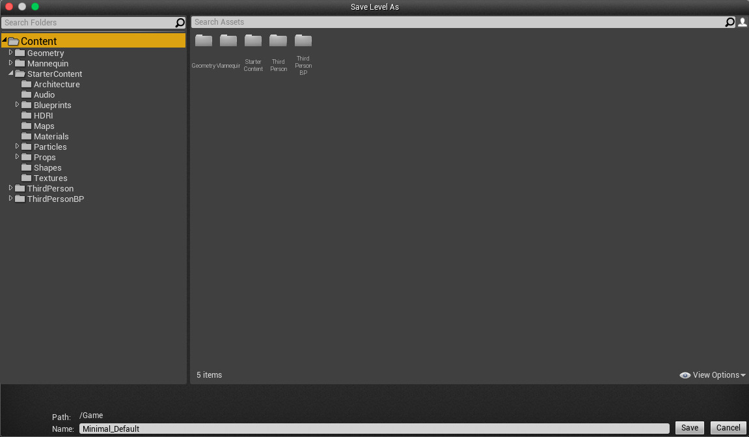Click the user filter icon beside Search Assets
749x437 pixels.
point(742,22)
